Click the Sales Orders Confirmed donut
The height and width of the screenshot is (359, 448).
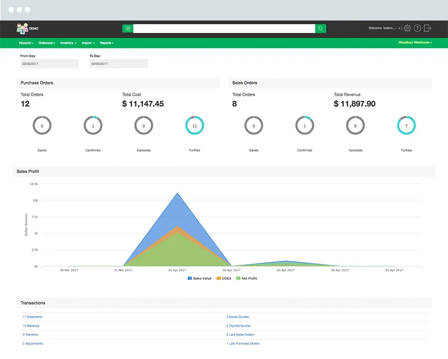pos(305,126)
